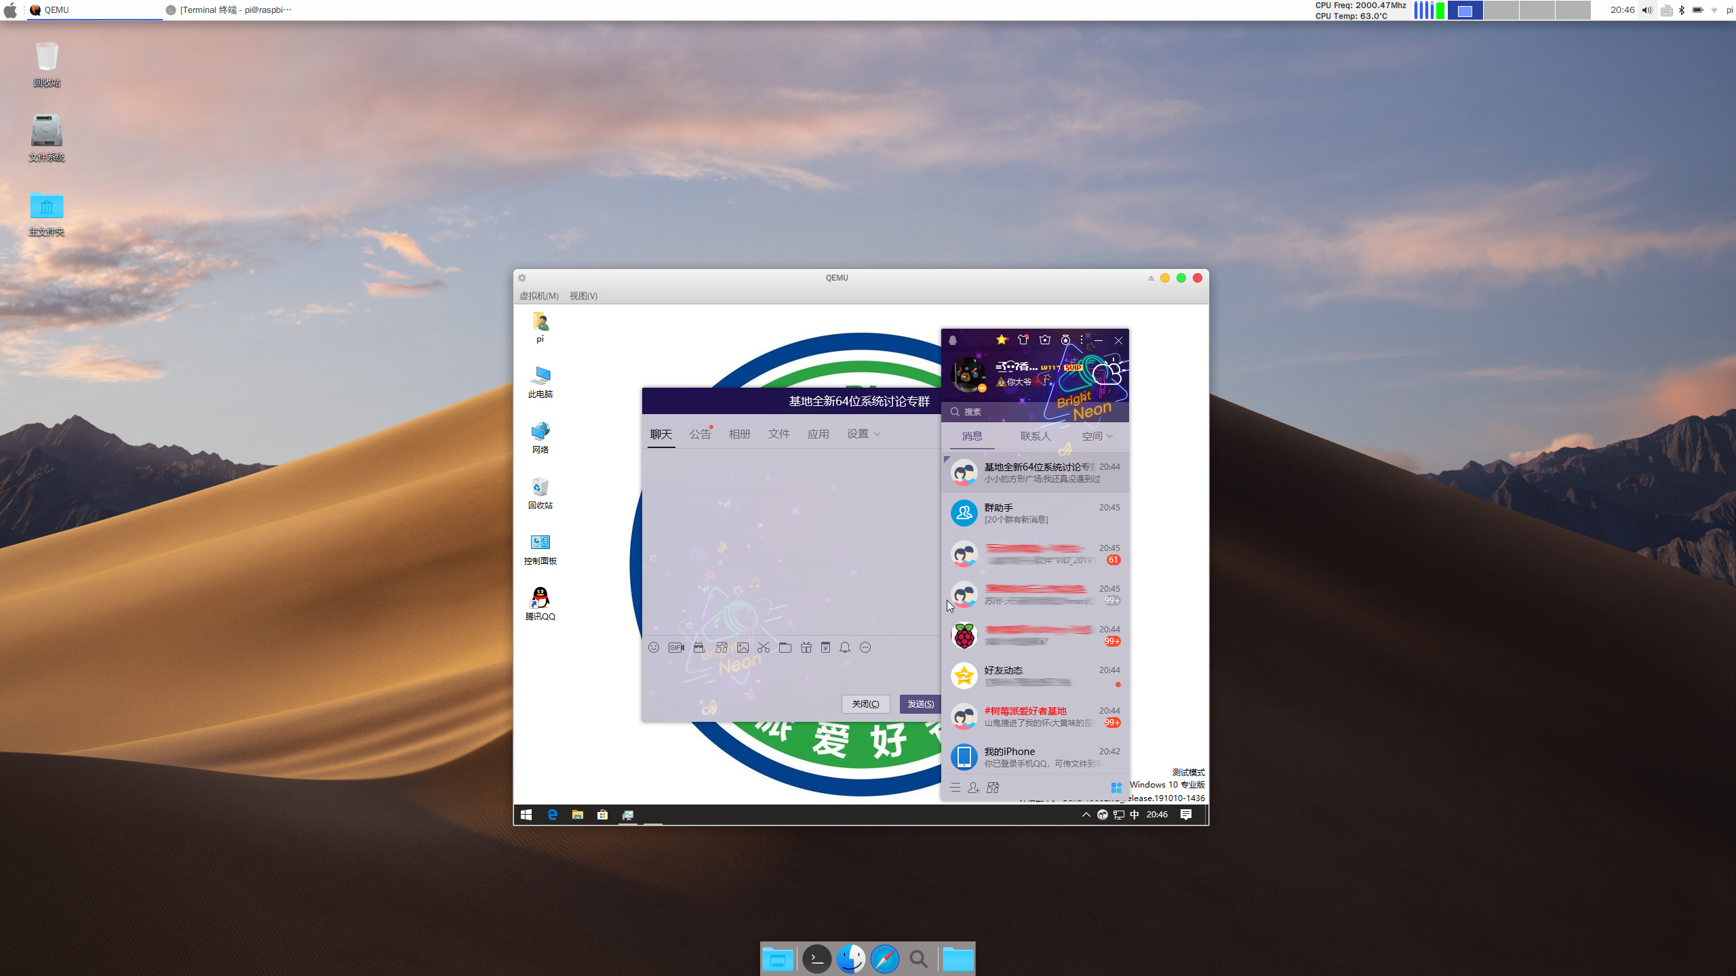1736x976 pixels.
Task: Open the QQ main menu hamburger icon
Action: pos(955,788)
